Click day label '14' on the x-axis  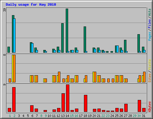67,116
